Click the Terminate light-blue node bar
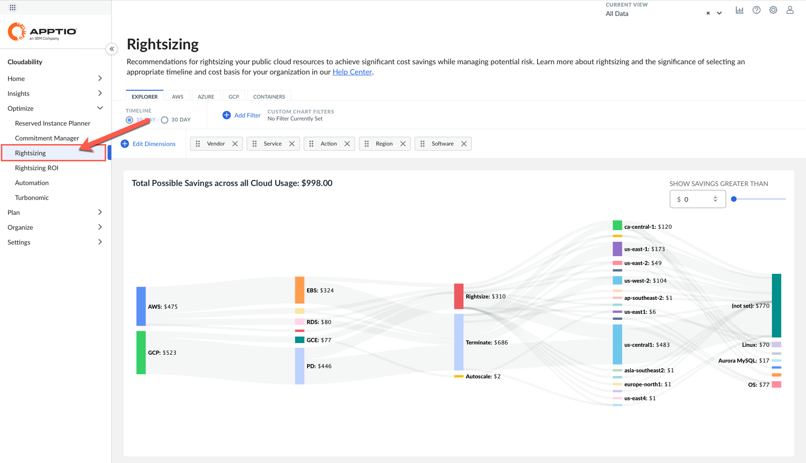This screenshot has height=463, width=806. coord(459,342)
